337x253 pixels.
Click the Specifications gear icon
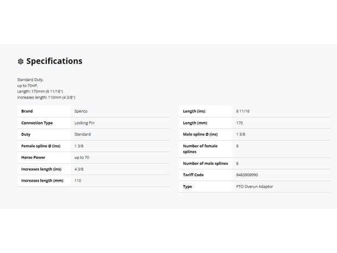pyautogui.click(x=21, y=61)
